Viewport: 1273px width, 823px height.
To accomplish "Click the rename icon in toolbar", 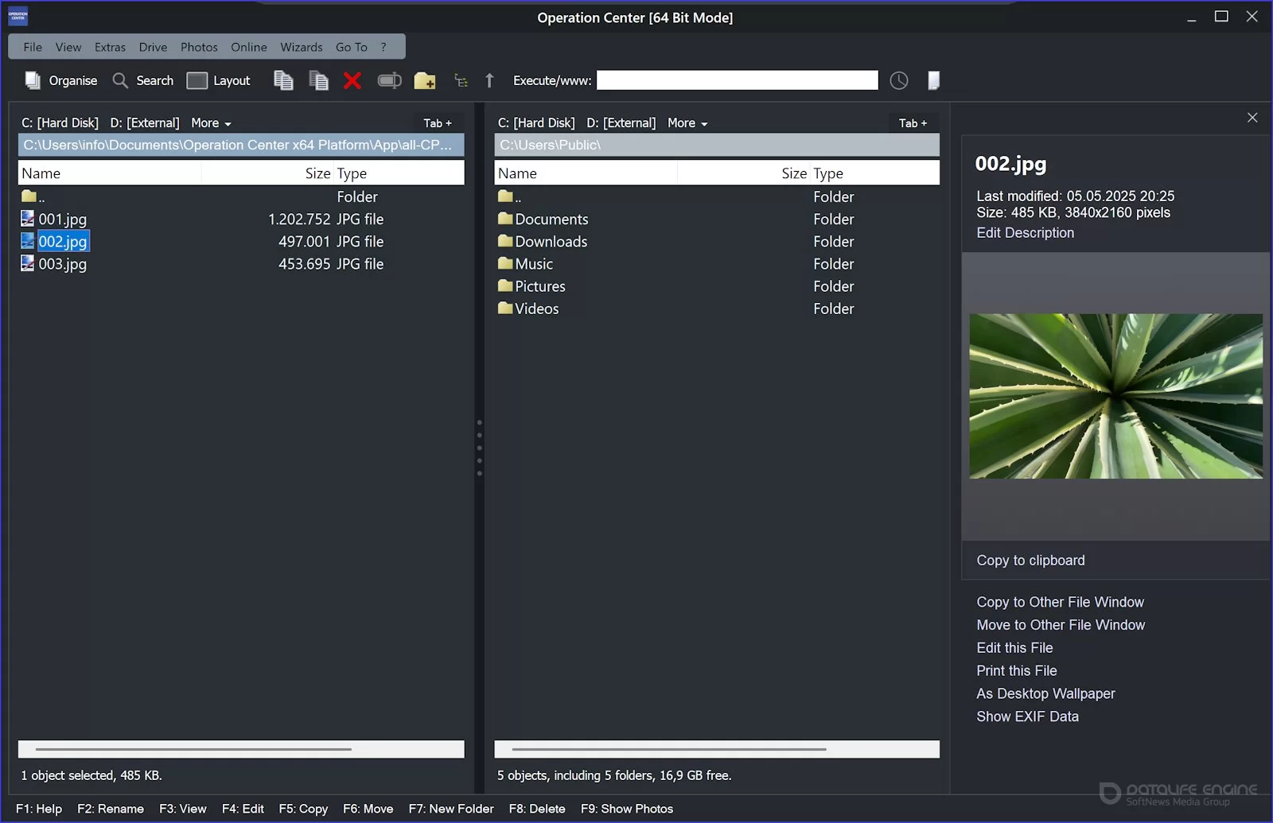I will tap(389, 80).
